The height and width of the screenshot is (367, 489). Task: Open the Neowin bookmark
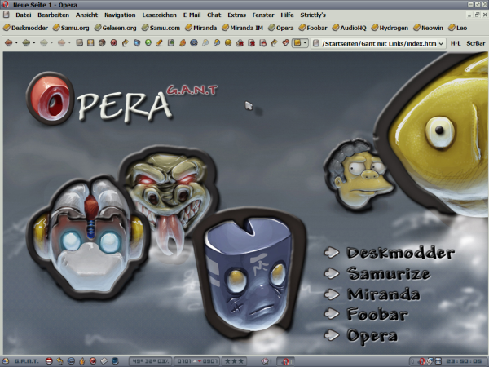point(428,28)
